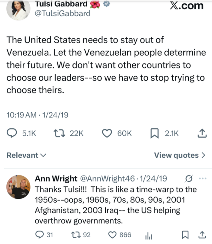Share Tulsi Gabbard's post
This screenshot has height=244, width=212.
coord(202,133)
